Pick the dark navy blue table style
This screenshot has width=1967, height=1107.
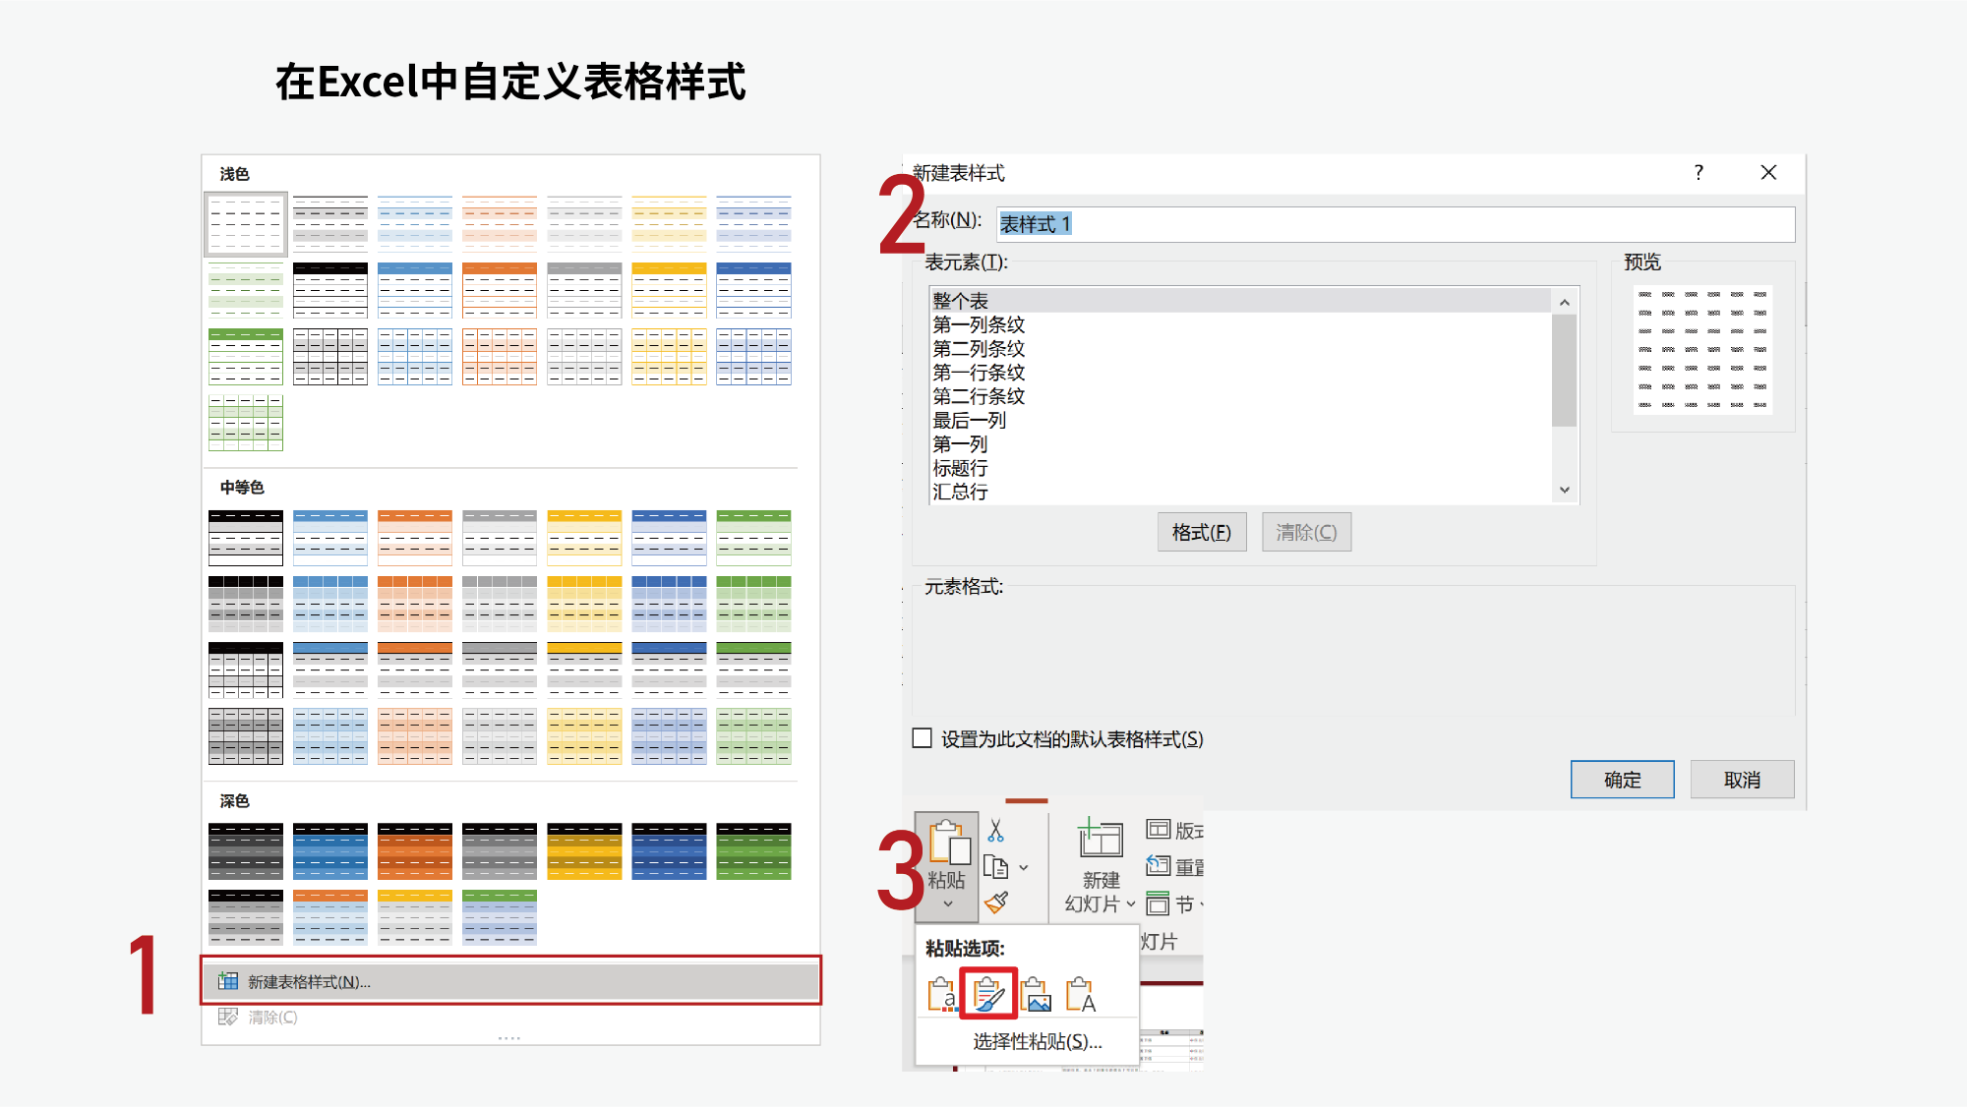point(669,851)
